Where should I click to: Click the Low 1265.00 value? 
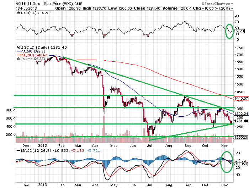coord(120,8)
